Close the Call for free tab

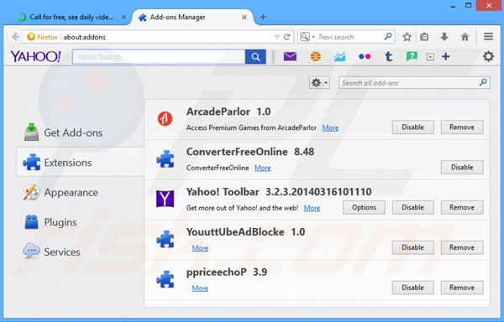(x=123, y=18)
